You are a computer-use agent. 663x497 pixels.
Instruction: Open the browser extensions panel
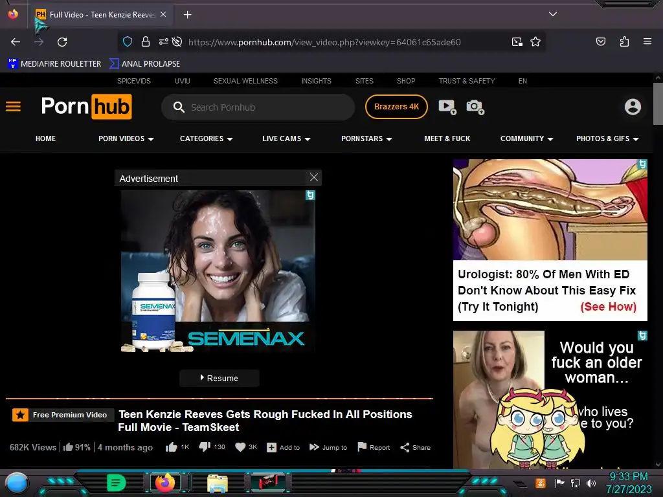tap(624, 41)
